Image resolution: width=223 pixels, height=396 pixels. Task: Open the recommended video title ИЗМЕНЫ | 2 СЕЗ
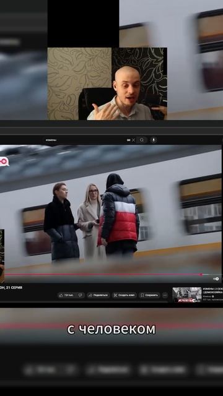(212, 290)
